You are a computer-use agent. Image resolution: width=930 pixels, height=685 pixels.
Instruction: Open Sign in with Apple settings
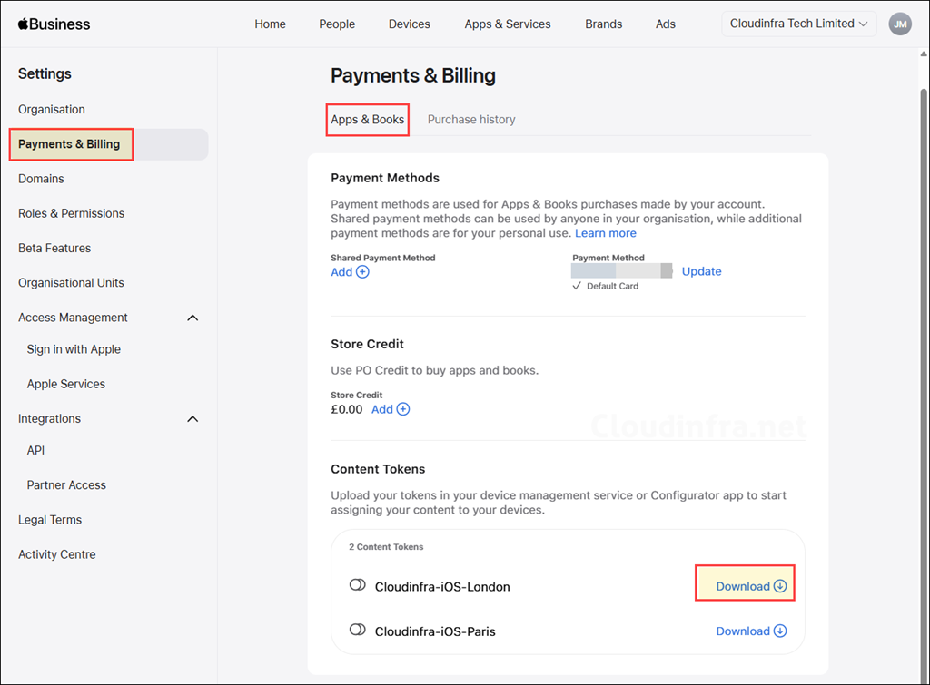pos(74,349)
